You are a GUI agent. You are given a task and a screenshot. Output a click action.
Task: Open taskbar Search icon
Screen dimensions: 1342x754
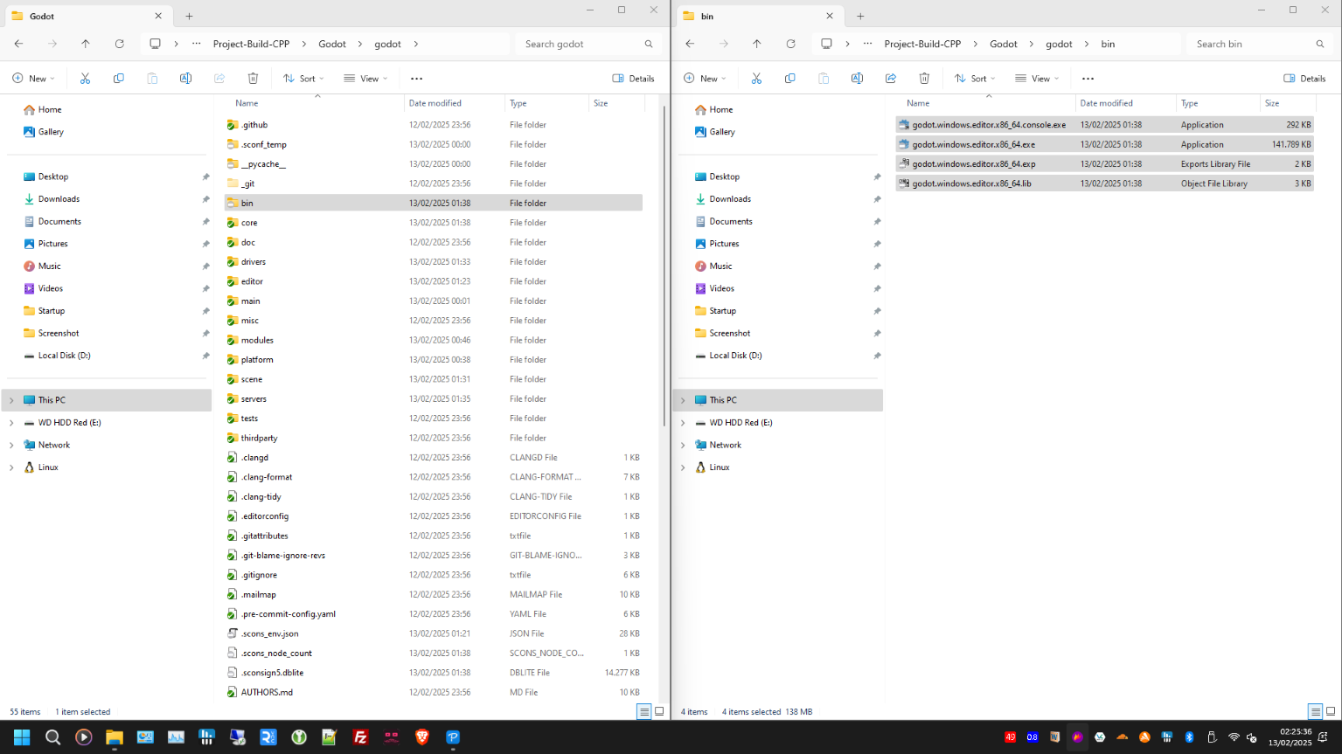[52, 737]
